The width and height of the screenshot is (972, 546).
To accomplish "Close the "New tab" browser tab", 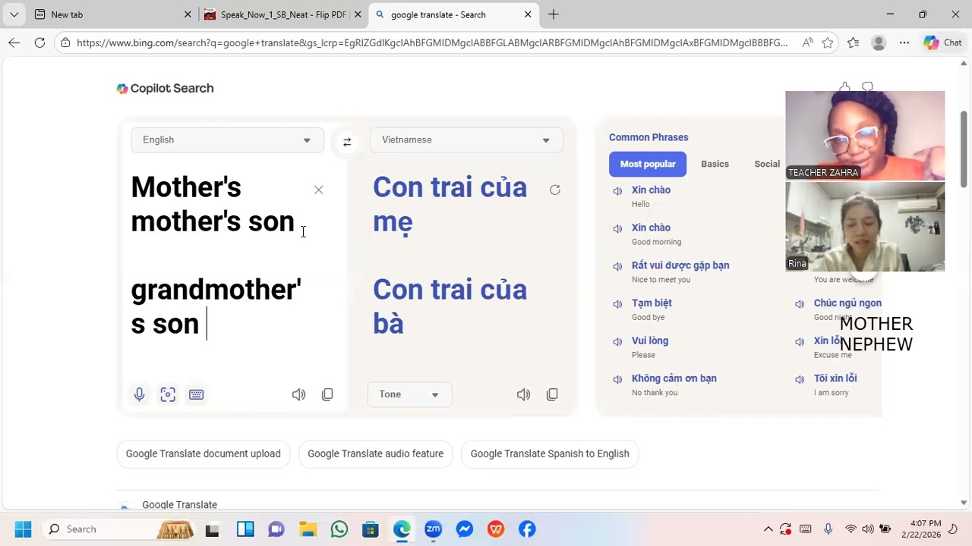I will (188, 14).
